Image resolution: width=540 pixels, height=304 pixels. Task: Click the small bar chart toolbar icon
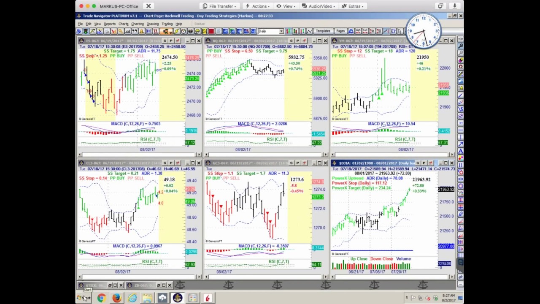(127, 31)
